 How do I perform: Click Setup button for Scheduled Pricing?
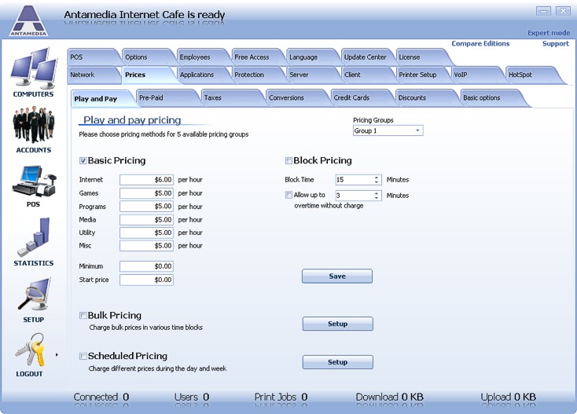tap(338, 362)
